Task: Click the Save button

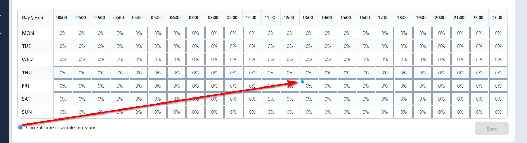Action: pyautogui.click(x=491, y=129)
